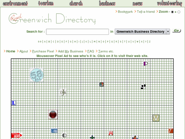Click the Christian Aid pixel ad
This screenshot has height=139, width=185.
tap(17, 135)
